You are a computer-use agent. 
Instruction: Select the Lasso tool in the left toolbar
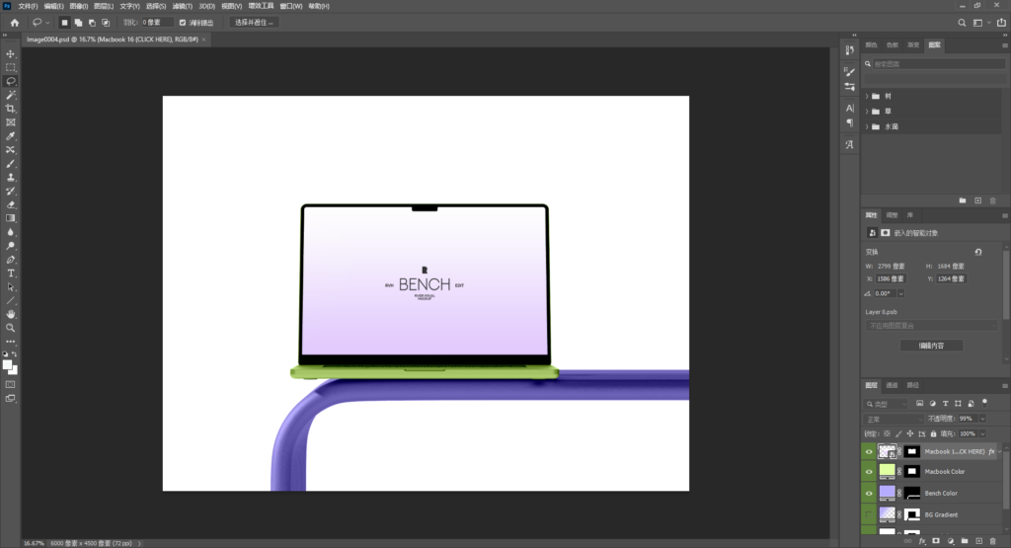pyautogui.click(x=10, y=81)
